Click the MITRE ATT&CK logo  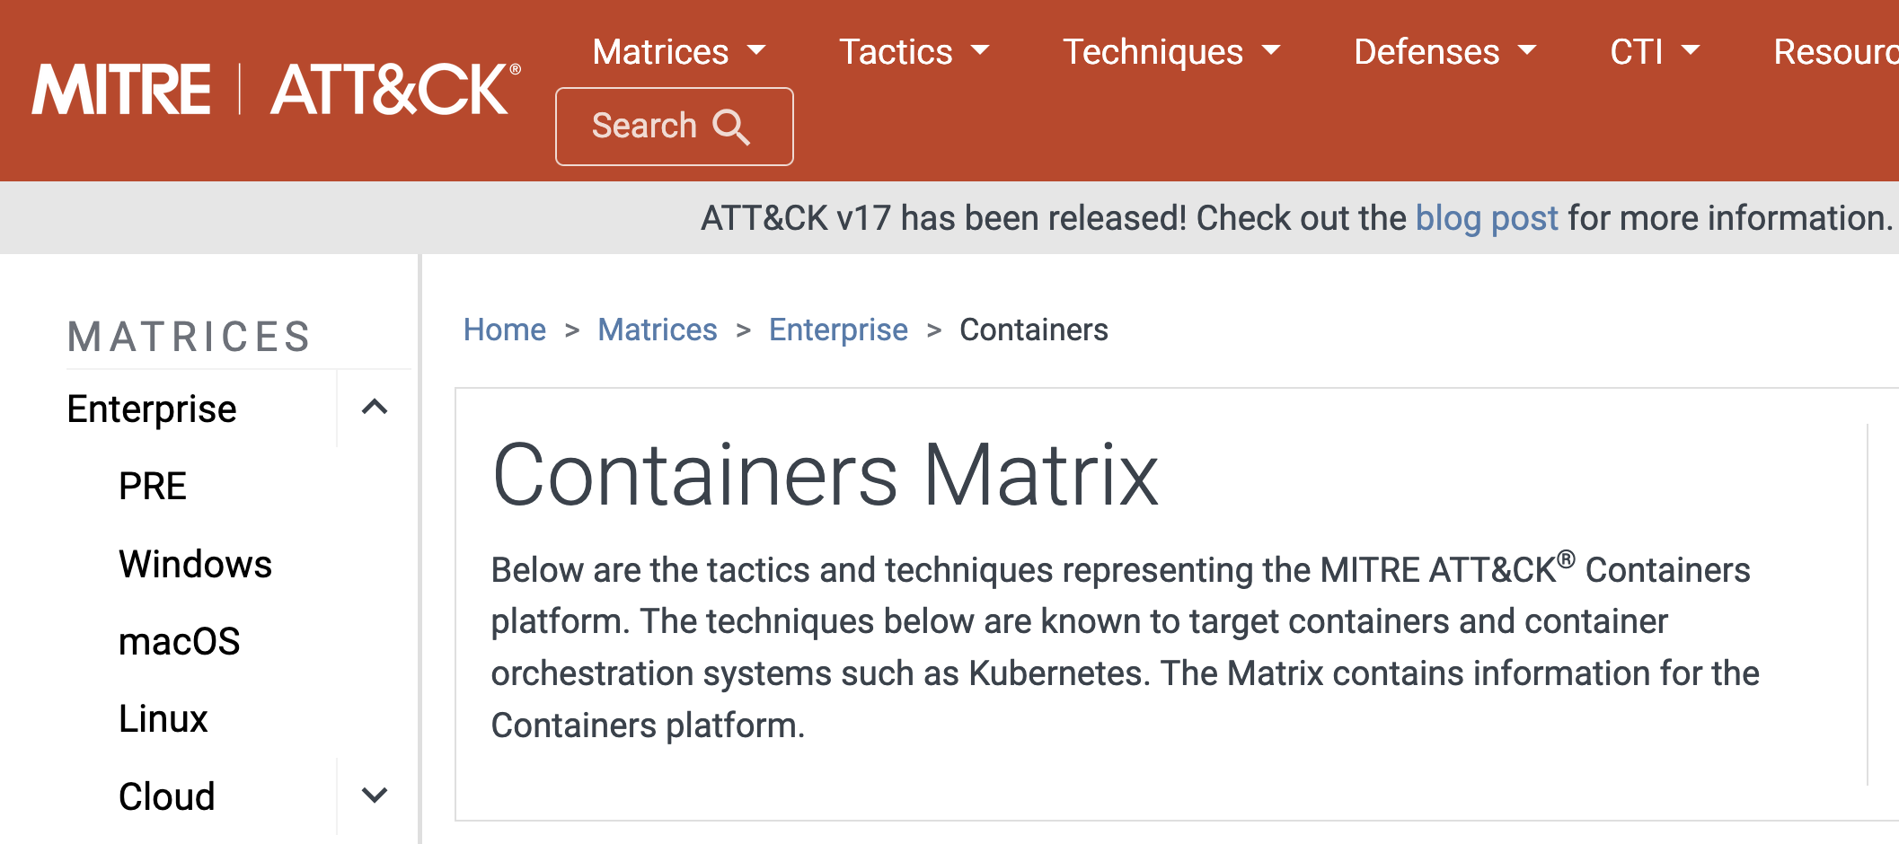[x=276, y=89]
